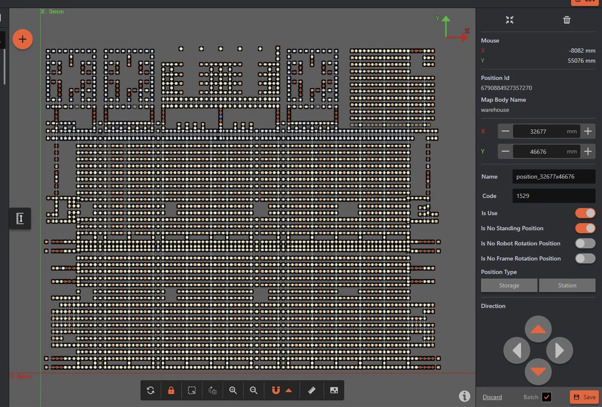Expand snap options arrow beside magnet
602x407 pixels.
pos(289,390)
